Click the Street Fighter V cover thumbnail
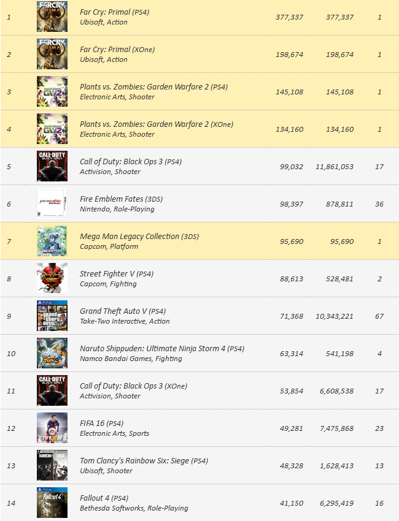This screenshot has height=521, width=399. [52, 278]
